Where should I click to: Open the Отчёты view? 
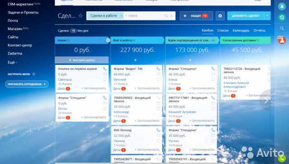point(259,31)
